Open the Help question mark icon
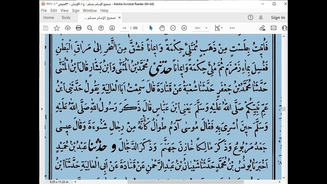Screen dimensions: 327x184 (250, 18)
